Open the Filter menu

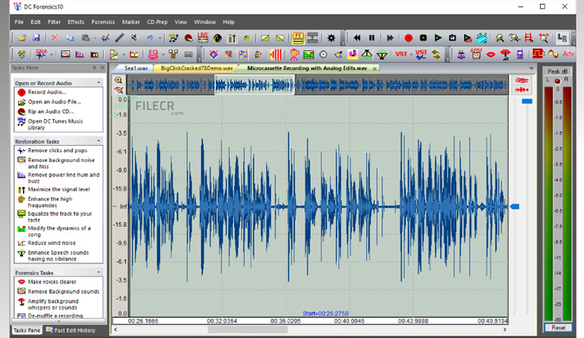pyautogui.click(x=54, y=22)
